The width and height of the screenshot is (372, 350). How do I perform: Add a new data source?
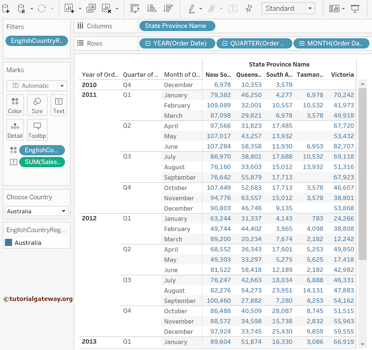6,8
